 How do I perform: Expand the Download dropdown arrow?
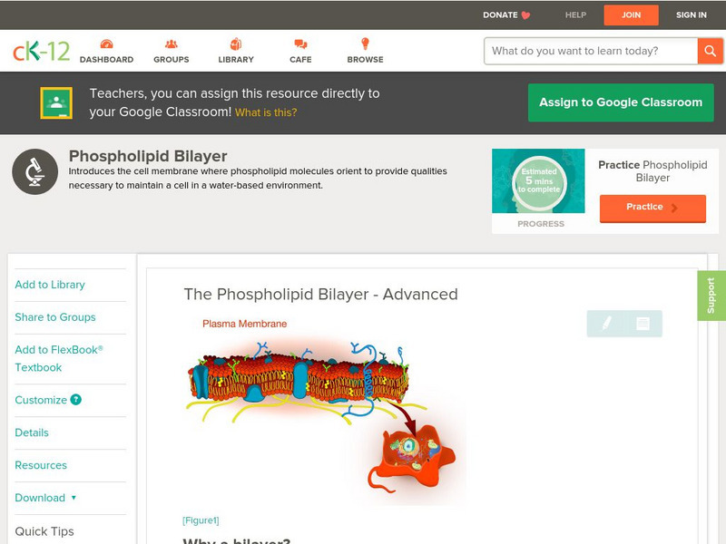(74, 498)
